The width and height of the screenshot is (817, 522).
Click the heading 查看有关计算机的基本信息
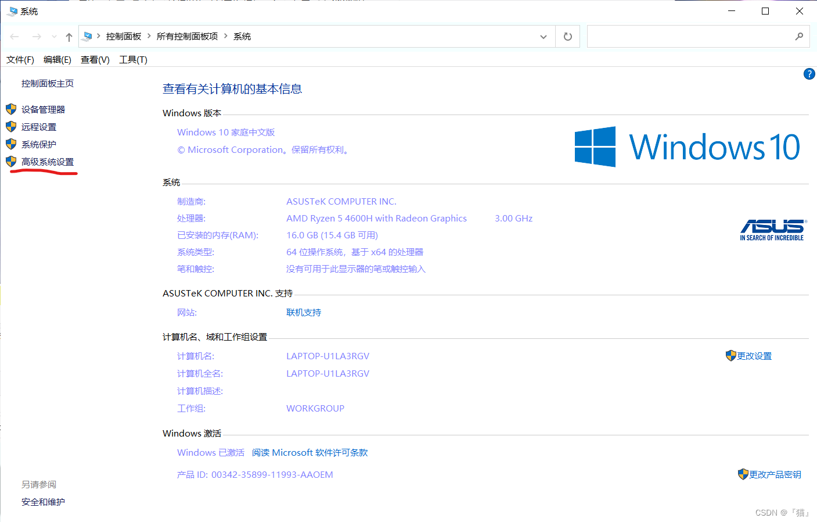pyautogui.click(x=232, y=89)
